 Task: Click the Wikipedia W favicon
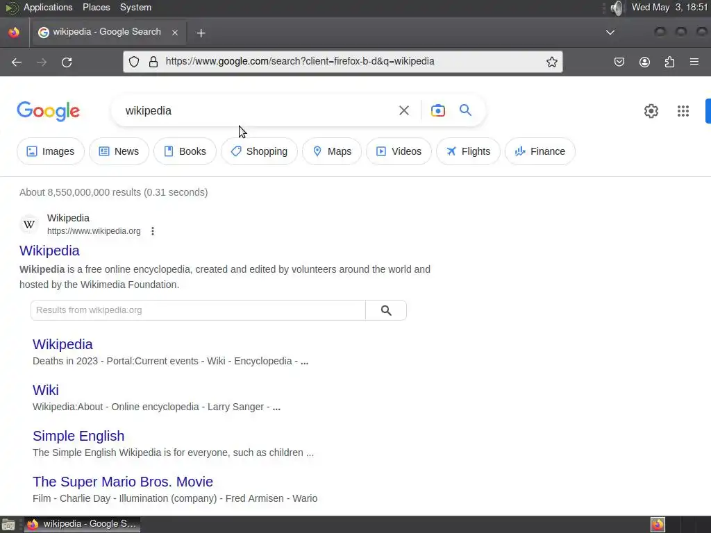29,224
